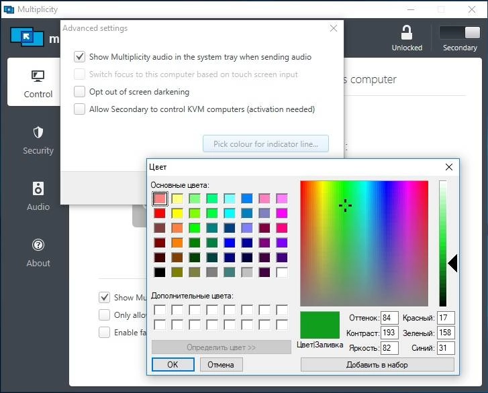
Task: Select the white basic colour swatch
Action: tap(282, 272)
